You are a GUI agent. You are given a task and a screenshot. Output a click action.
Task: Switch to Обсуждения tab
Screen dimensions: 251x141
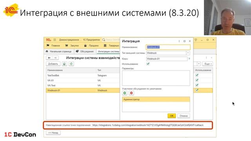tap(85, 51)
